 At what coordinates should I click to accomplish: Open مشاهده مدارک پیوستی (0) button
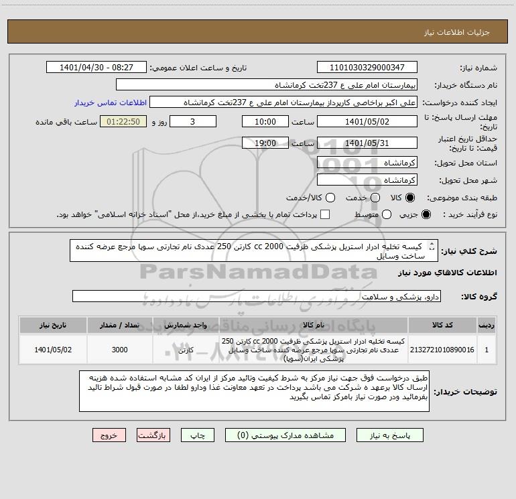click(285, 435)
